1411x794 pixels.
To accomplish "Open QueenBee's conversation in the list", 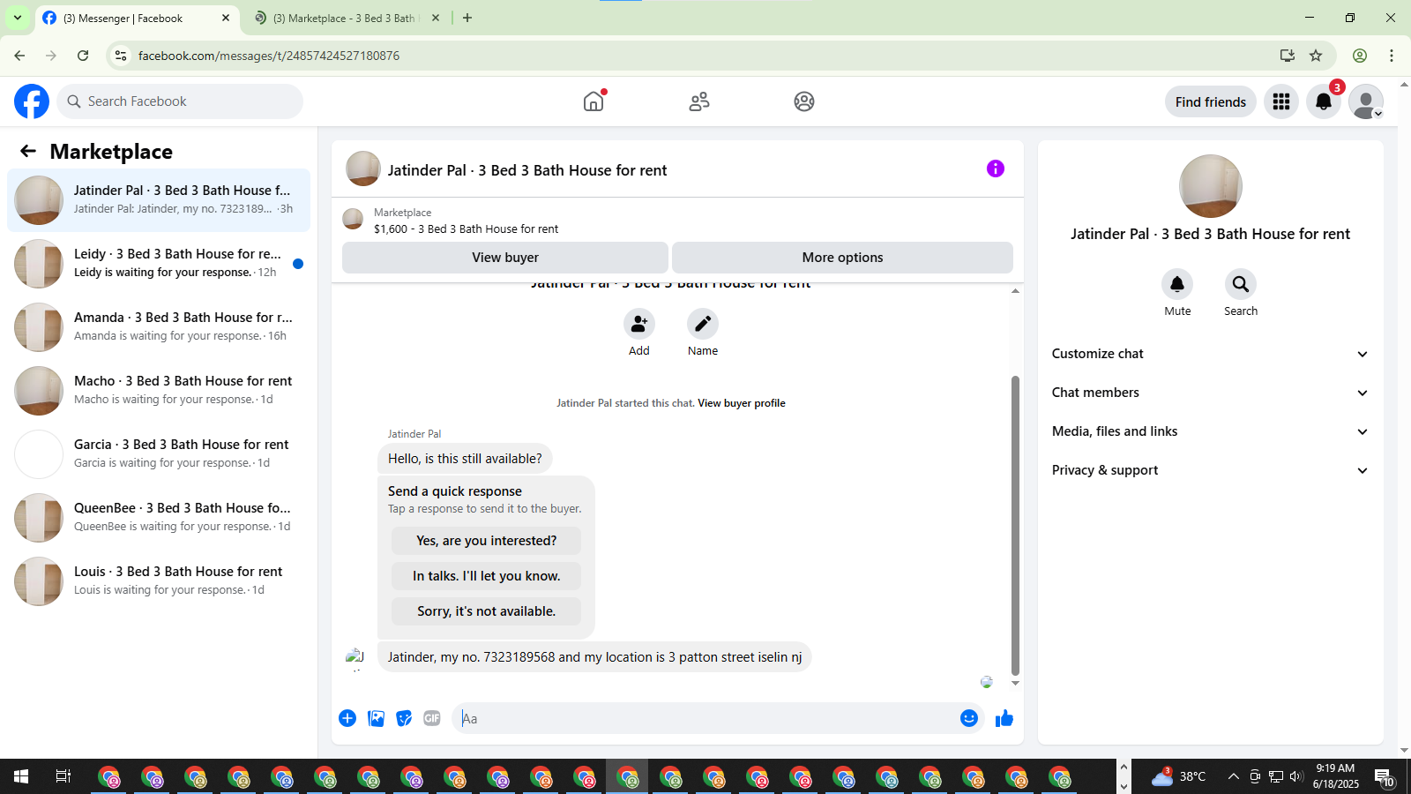I will (x=159, y=518).
